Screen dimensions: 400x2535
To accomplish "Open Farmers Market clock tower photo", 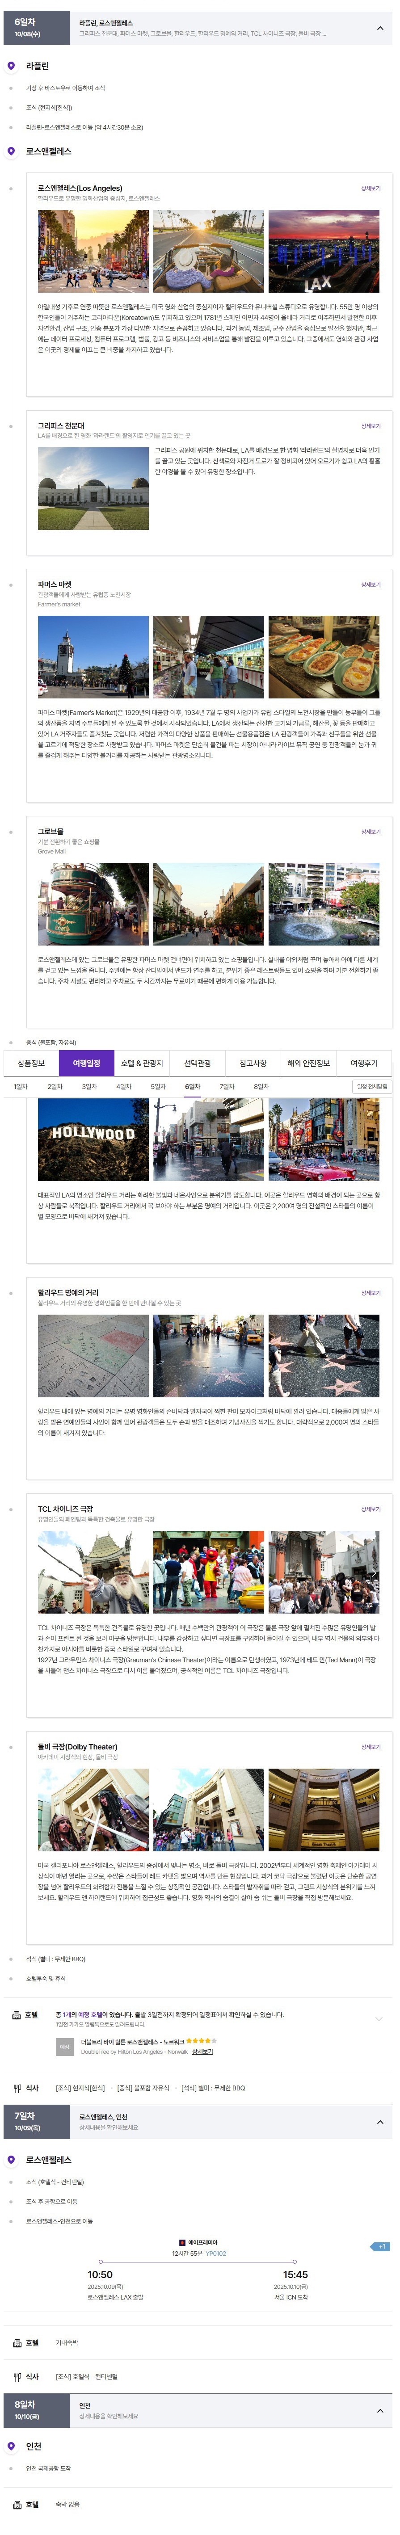I will pyautogui.click(x=93, y=657).
